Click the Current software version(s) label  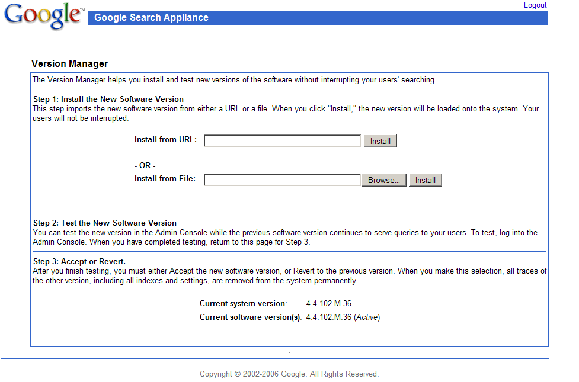[x=251, y=317]
